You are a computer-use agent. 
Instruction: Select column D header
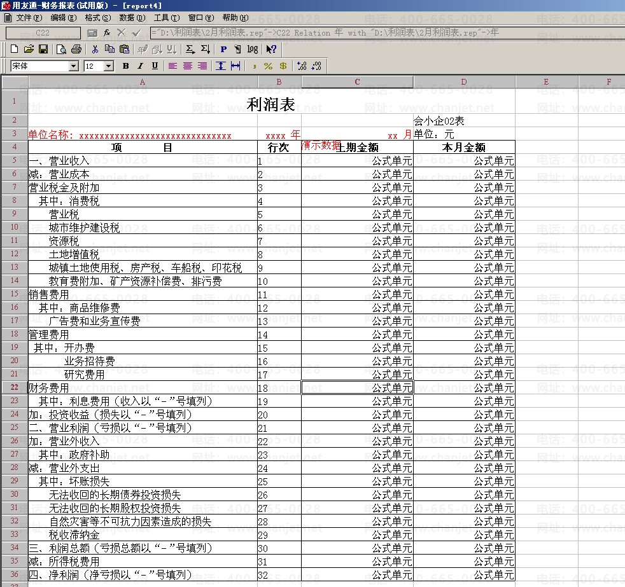[464, 81]
